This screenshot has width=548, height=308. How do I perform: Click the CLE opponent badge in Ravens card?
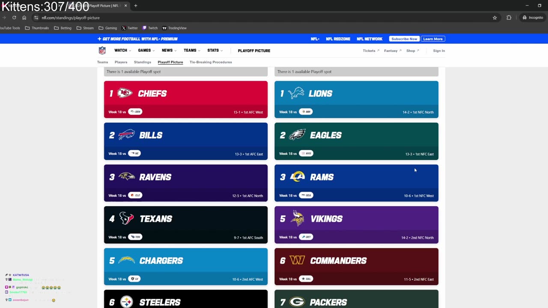(x=135, y=195)
